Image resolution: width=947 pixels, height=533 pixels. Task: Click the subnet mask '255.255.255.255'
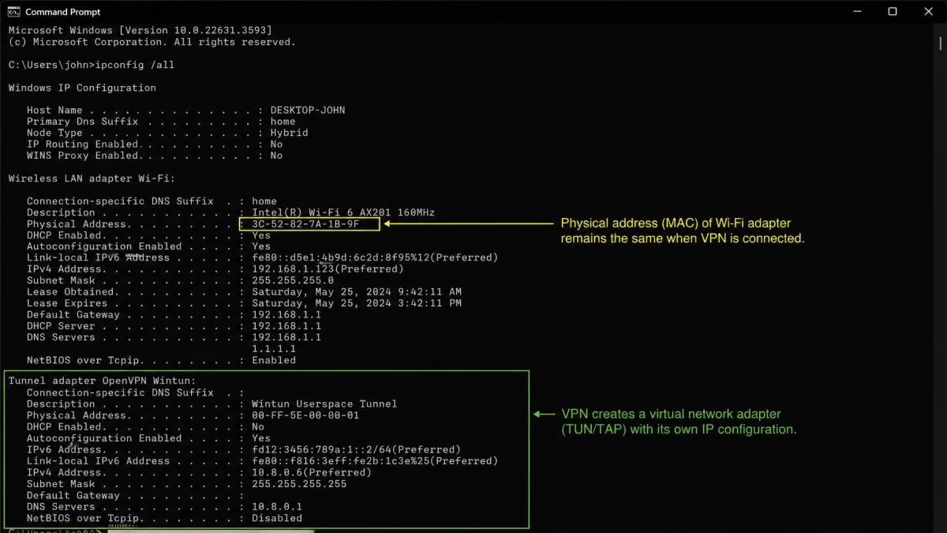pyautogui.click(x=299, y=484)
